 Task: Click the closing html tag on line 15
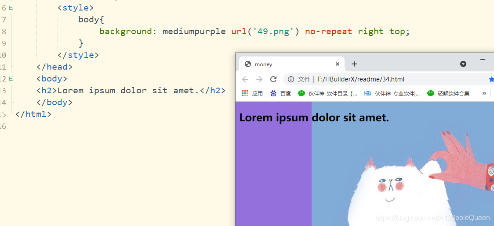33,114
